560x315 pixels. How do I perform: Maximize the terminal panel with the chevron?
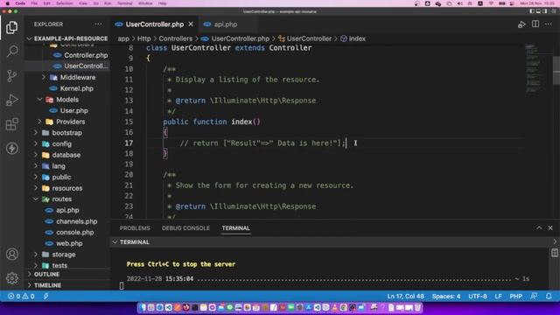[539, 227]
